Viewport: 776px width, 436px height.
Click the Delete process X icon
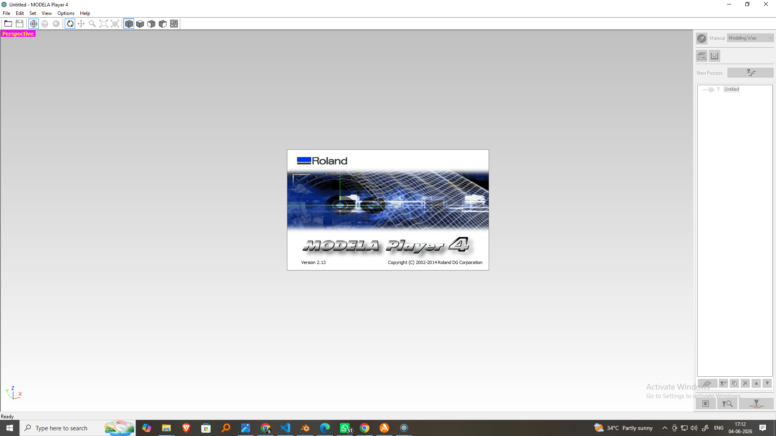pyautogui.click(x=745, y=384)
